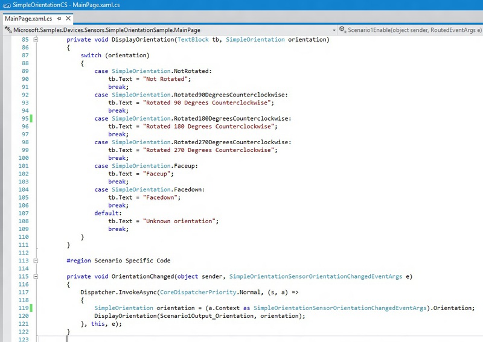Click Rotated270DegreesCounterclockwise on line 98
483x342 pixels.
(232, 142)
